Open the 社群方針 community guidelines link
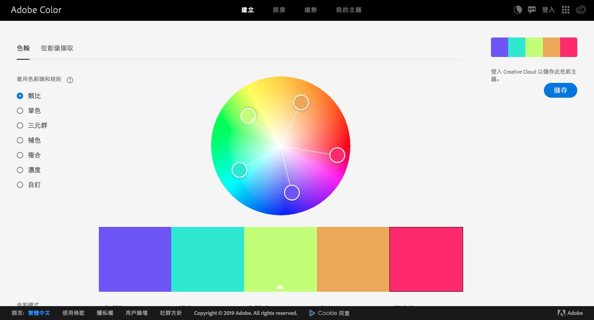The height and width of the screenshot is (320, 594). tap(171, 313)
